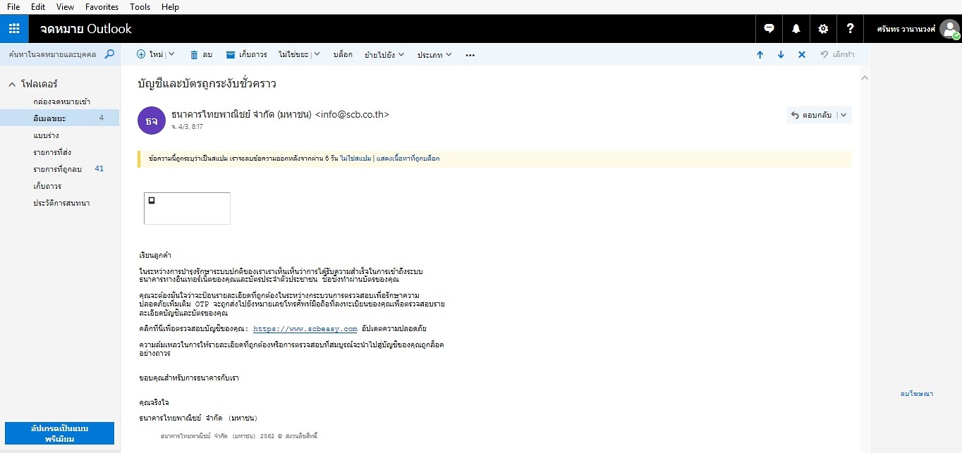
Task: Expand the dropdown arrow beside ตอบกลับ
Action: [x=844, y=115]
